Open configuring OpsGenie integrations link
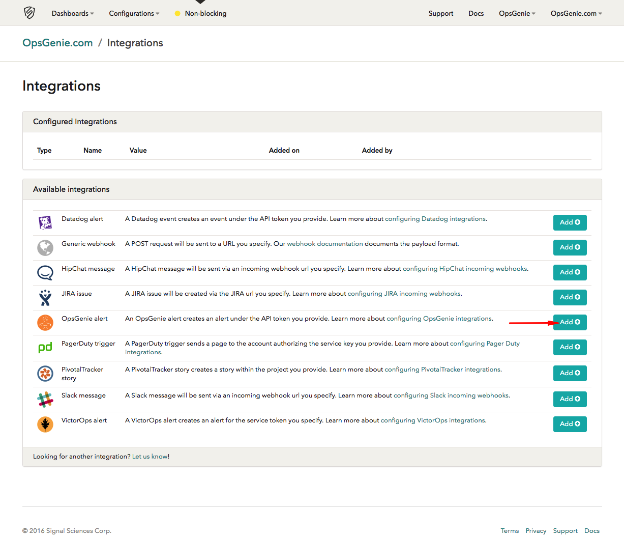The width and height of the screenshot is (624, 539). (x=439, y=319)
